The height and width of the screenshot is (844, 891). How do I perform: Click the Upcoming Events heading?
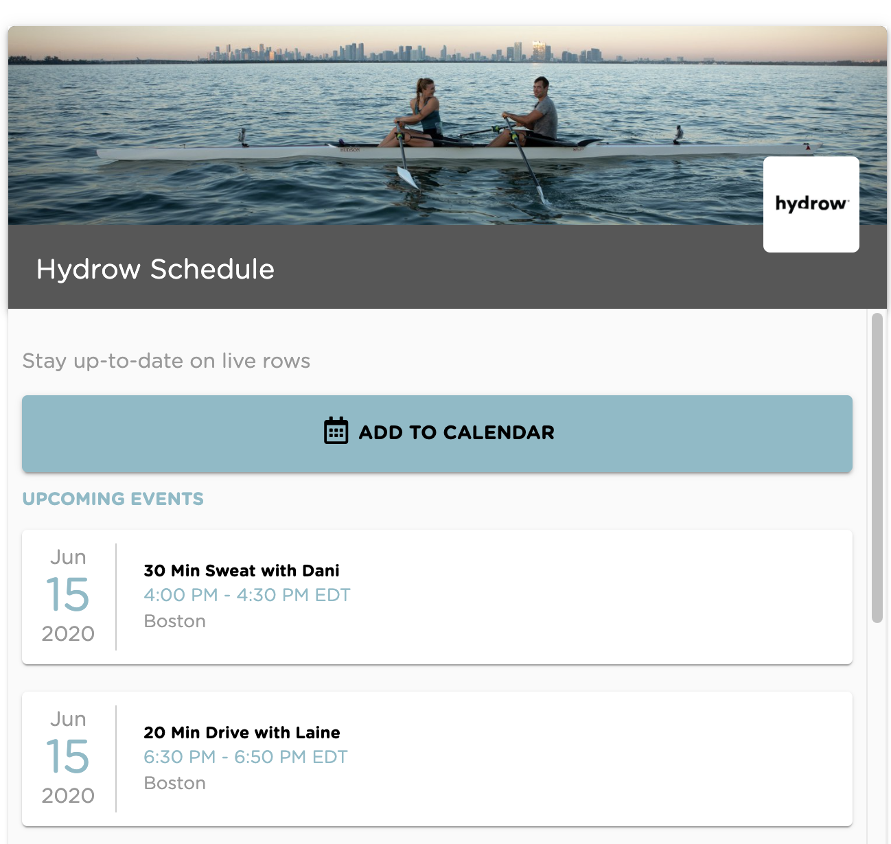(113, 499)
